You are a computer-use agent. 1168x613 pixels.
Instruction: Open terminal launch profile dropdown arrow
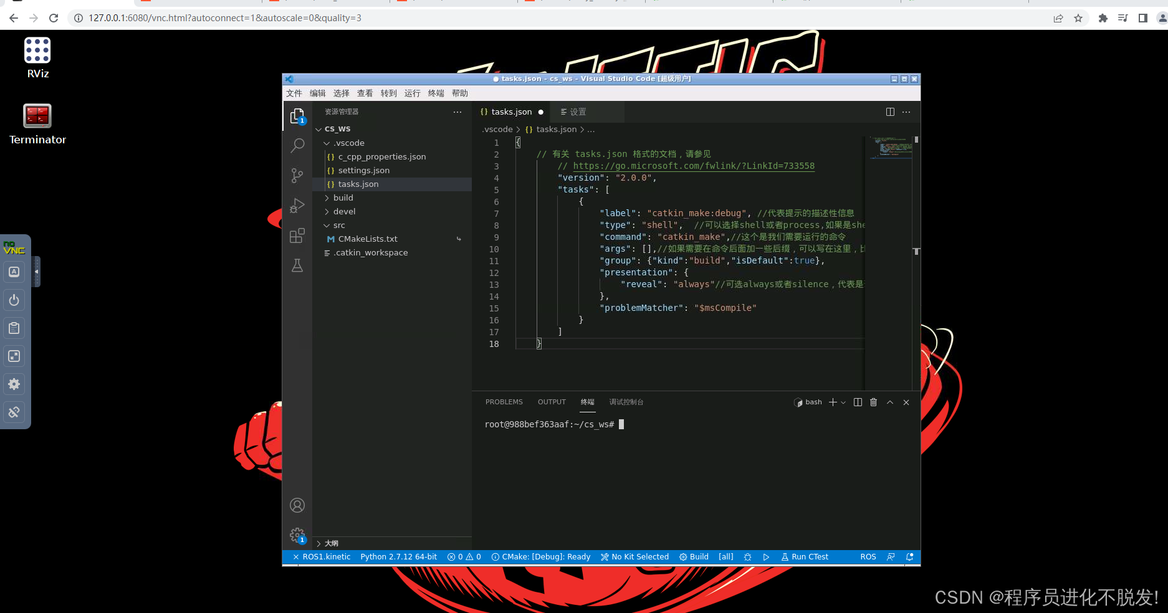click(843, 402)
